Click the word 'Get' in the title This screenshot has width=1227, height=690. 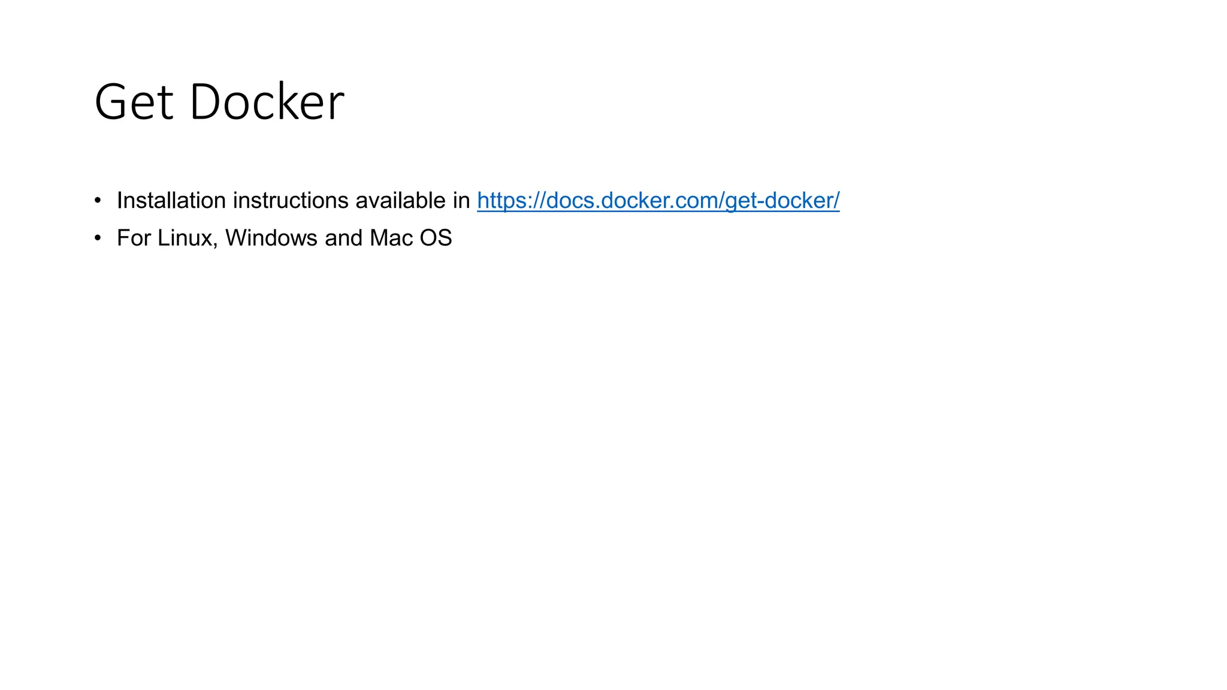coord(134,102)
